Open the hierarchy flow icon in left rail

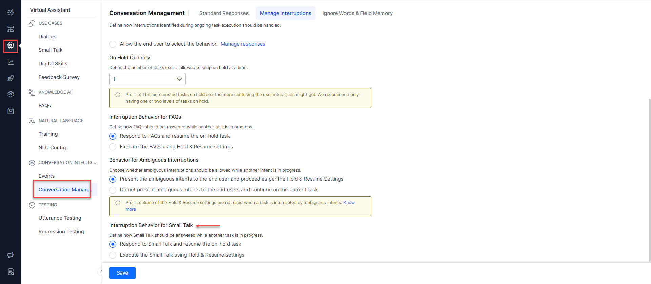(11, 29)
